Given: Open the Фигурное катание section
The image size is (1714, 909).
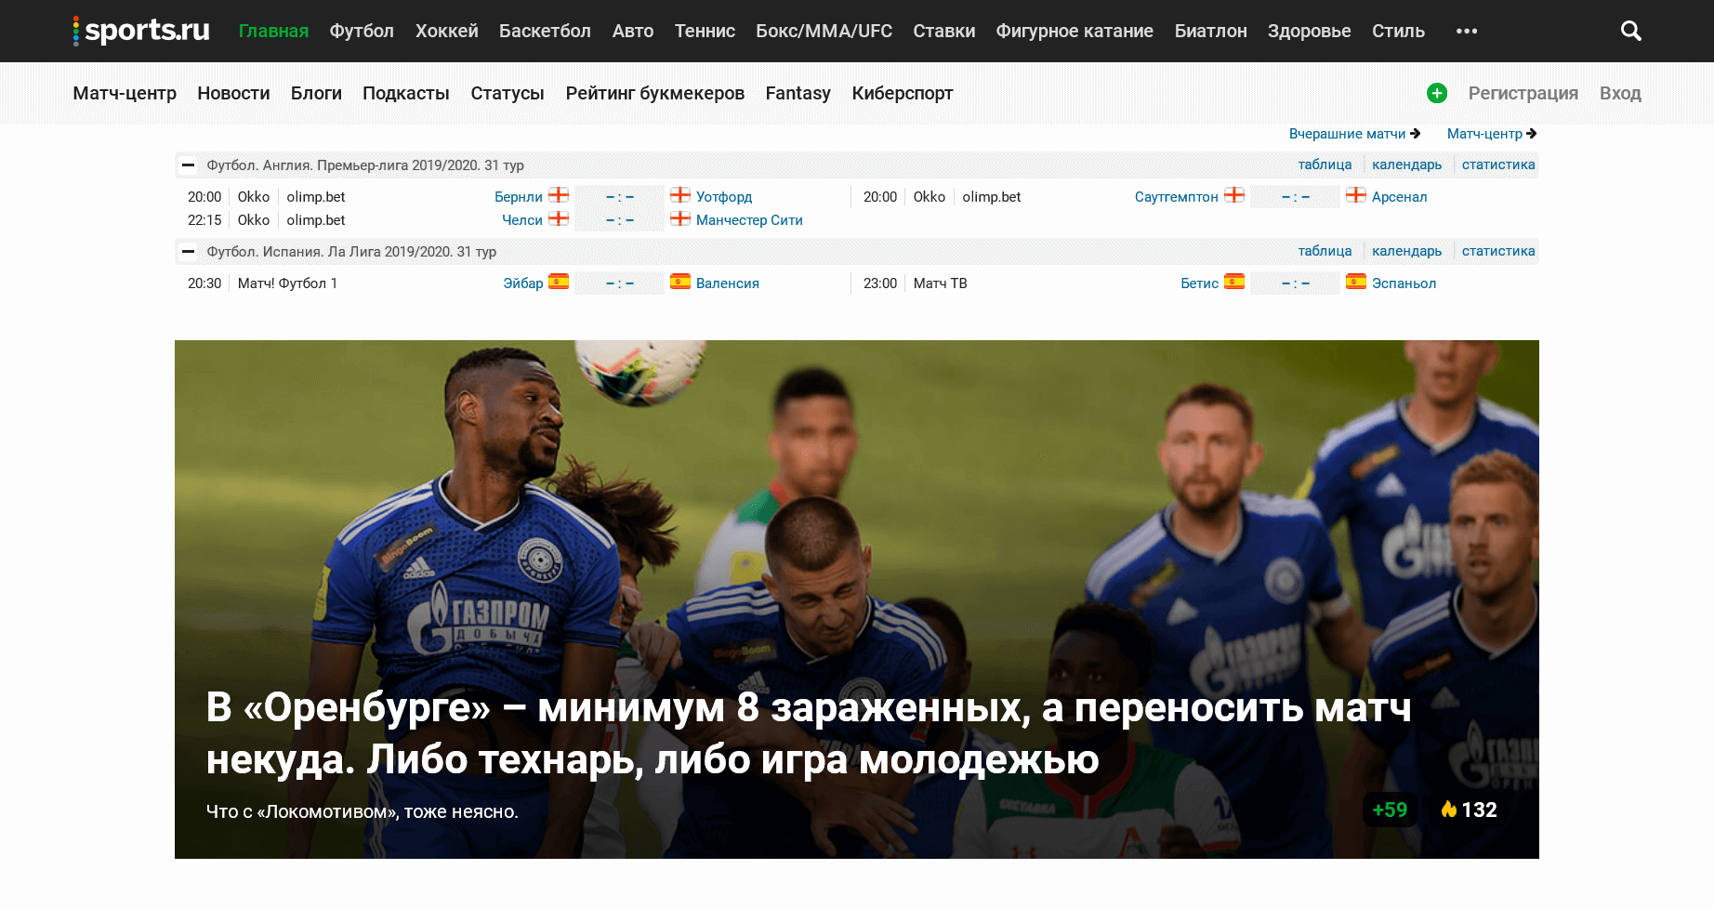Looking at the screenshot, I should [1075, 31].
